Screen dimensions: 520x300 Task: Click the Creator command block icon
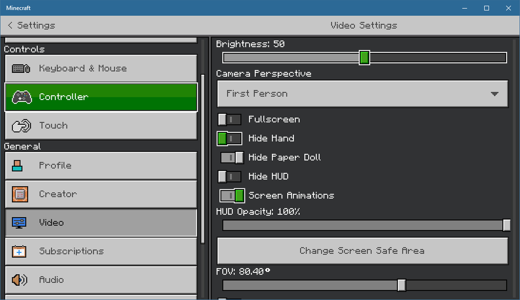(20, 194)
